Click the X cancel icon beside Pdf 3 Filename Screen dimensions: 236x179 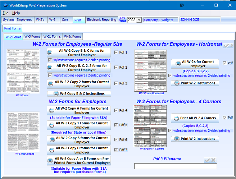coord(213,160)
